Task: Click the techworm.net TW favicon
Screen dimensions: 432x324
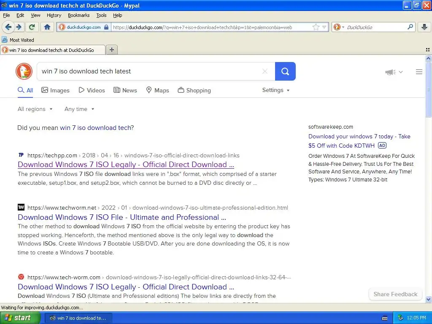Action: tap(21, 207)
